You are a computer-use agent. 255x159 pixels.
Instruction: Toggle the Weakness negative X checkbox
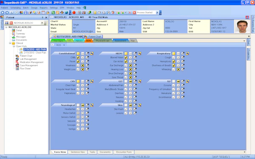coord(83,65)
